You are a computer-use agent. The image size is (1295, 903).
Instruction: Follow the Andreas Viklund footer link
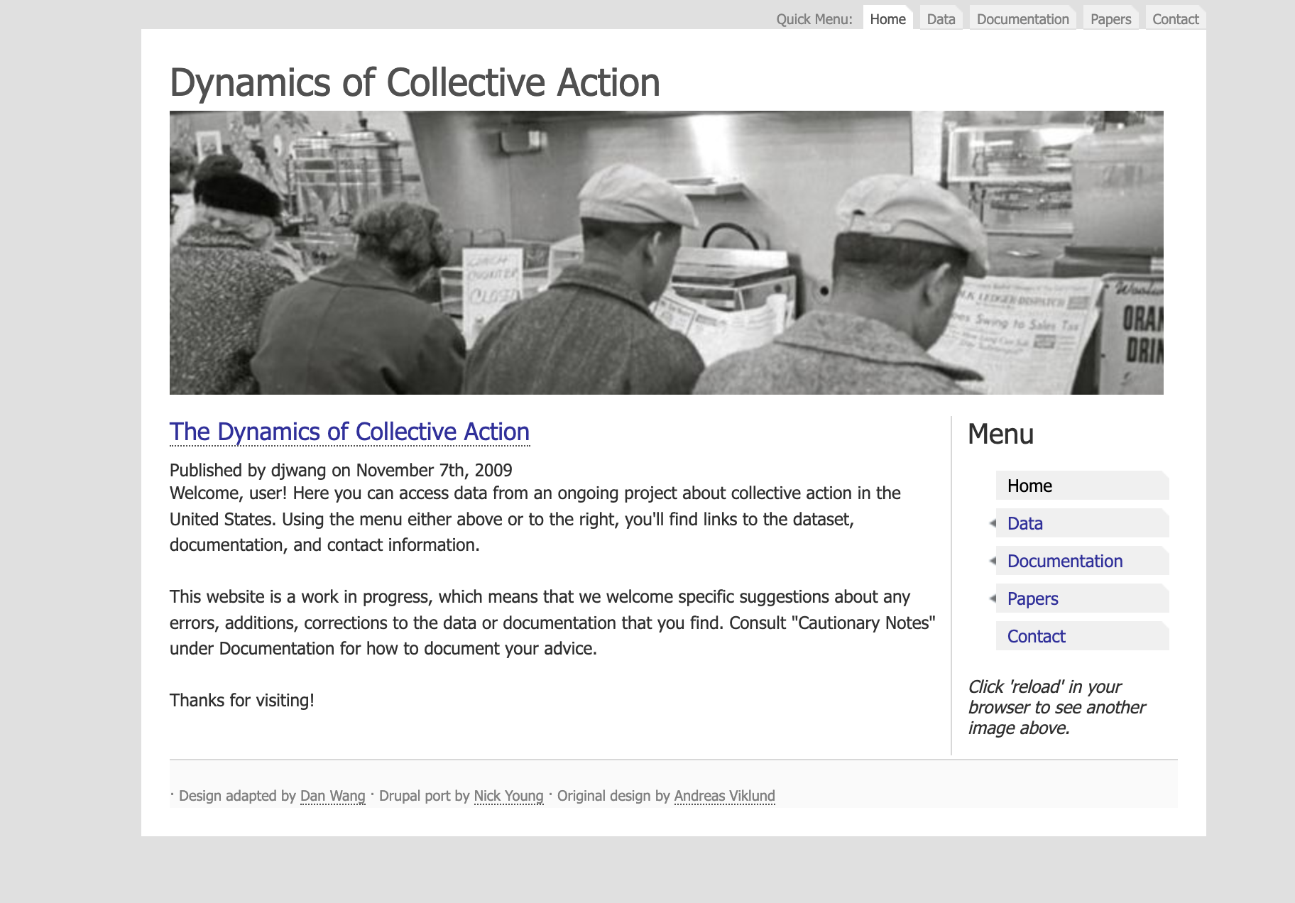coord(724,796)
